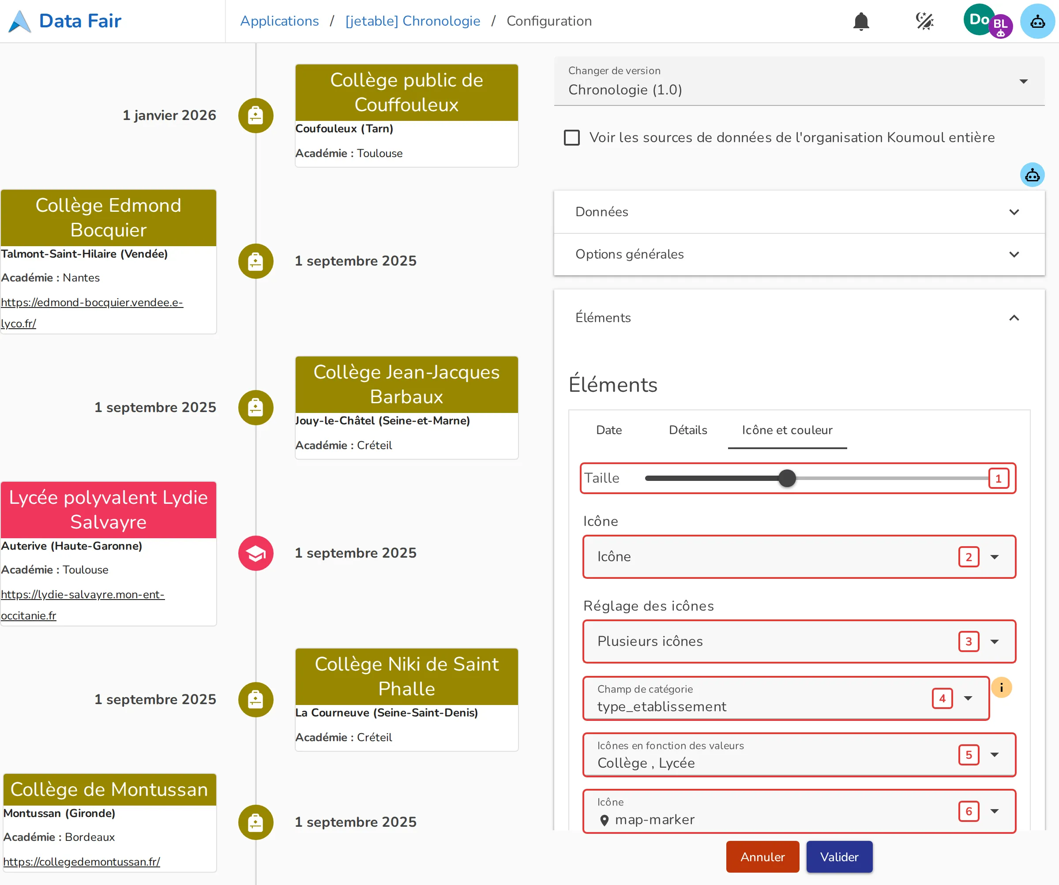Open the map-marker icon dropdown

(799, 811)
